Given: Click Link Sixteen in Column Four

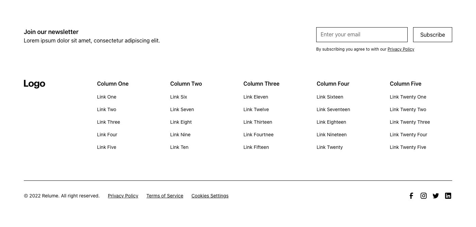Looking at the screenshot, I should coord(329,97).
